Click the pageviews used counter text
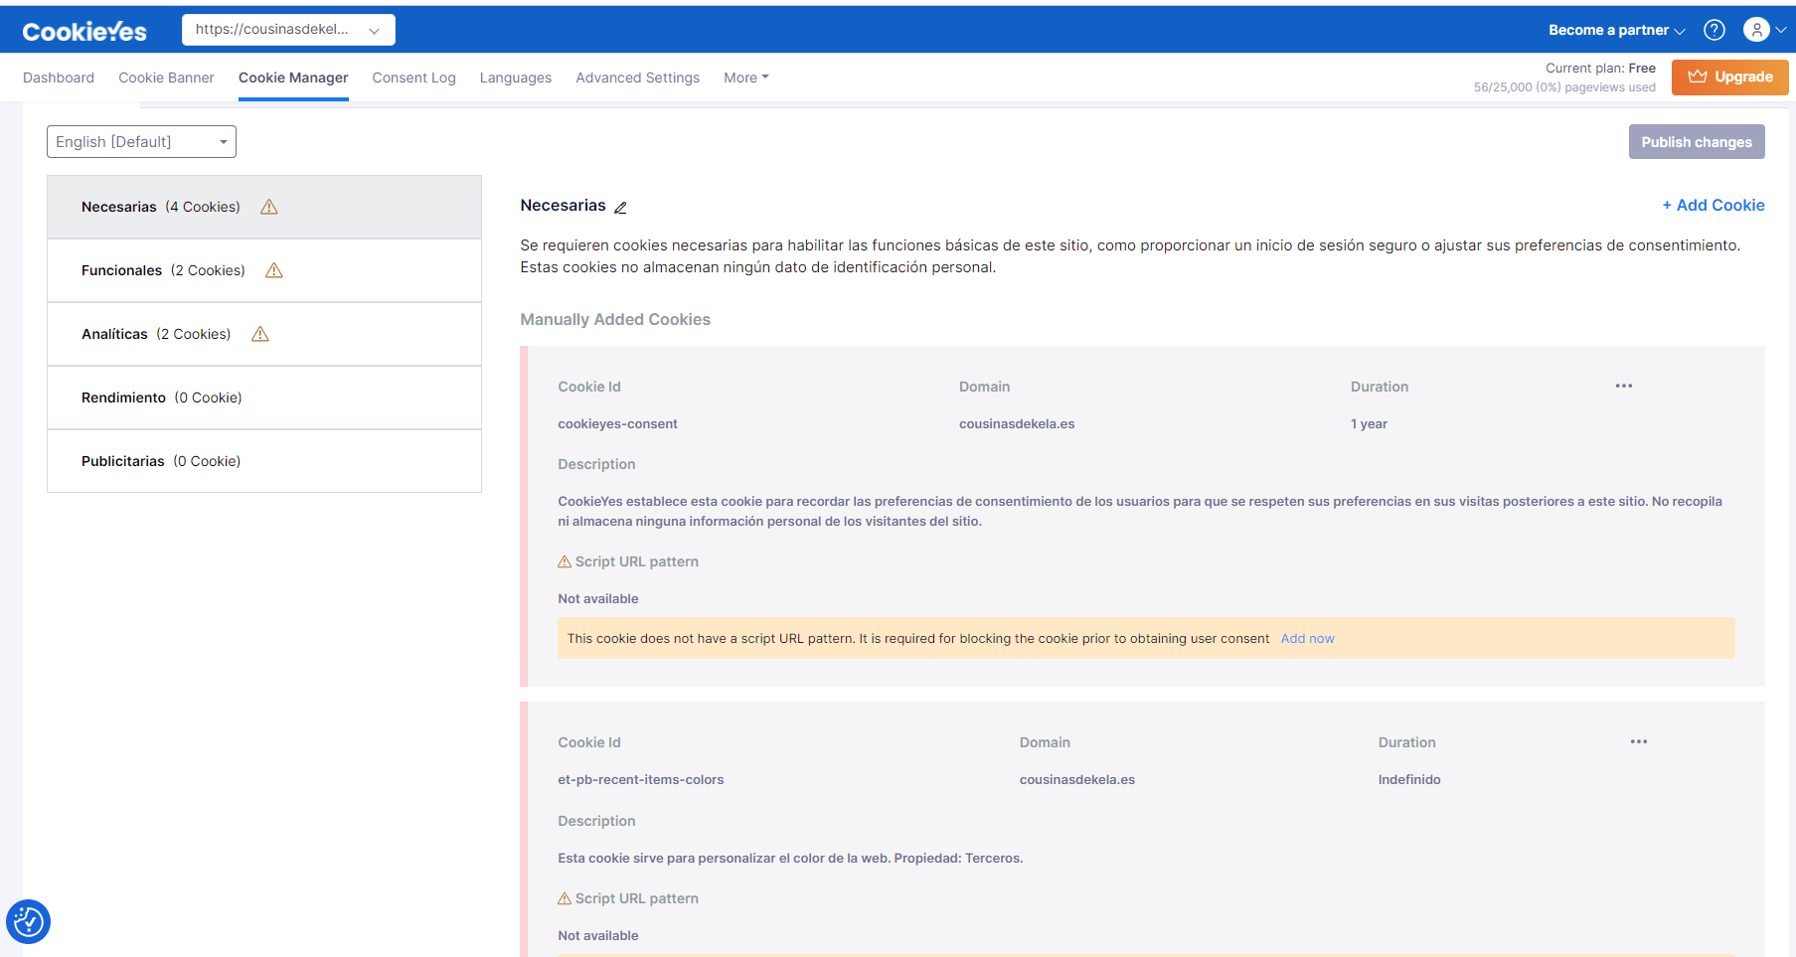The image size is (1796, 957). pyautogui.click(x=1564, y=87)
